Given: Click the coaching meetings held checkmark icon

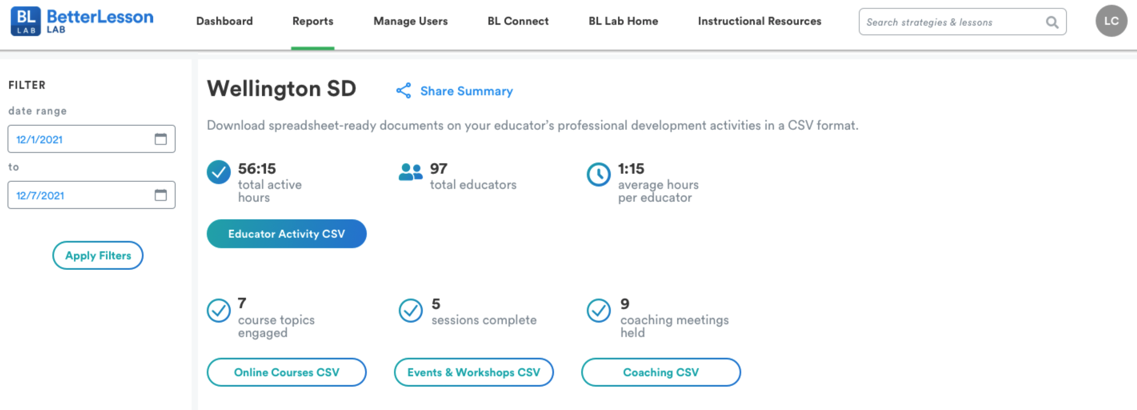Looking at the screenshot, I should [598, 310].
